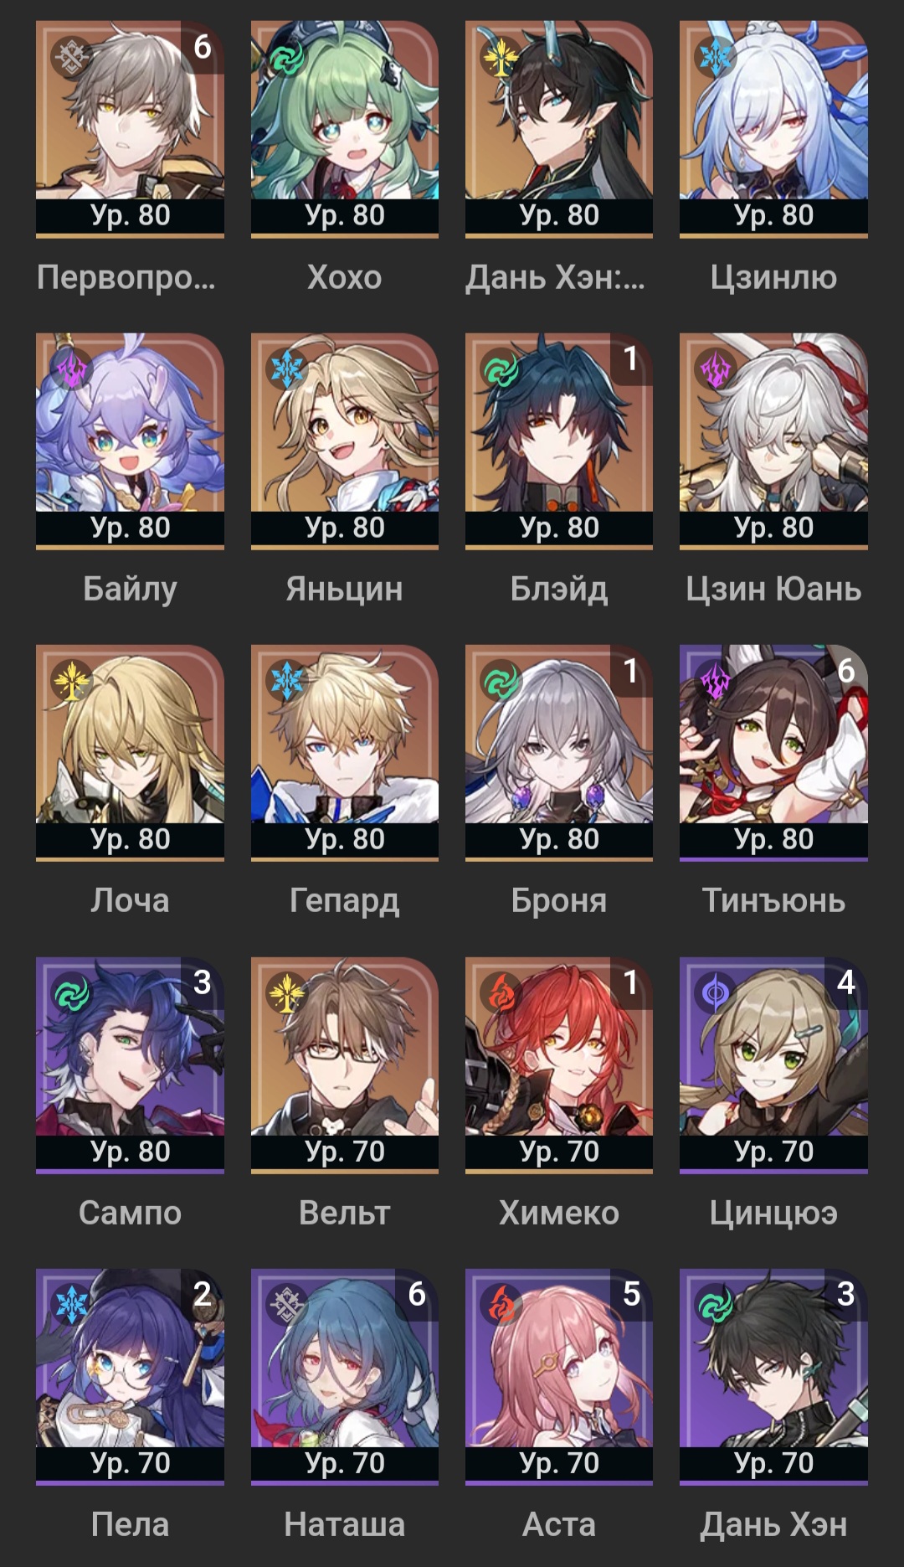
Task: Click eidolon badge 5 on Аста portrait
Action: [x=632, y=1295]
